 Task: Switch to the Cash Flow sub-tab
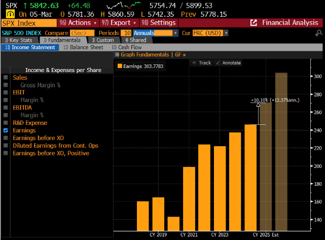coord(127,47)
